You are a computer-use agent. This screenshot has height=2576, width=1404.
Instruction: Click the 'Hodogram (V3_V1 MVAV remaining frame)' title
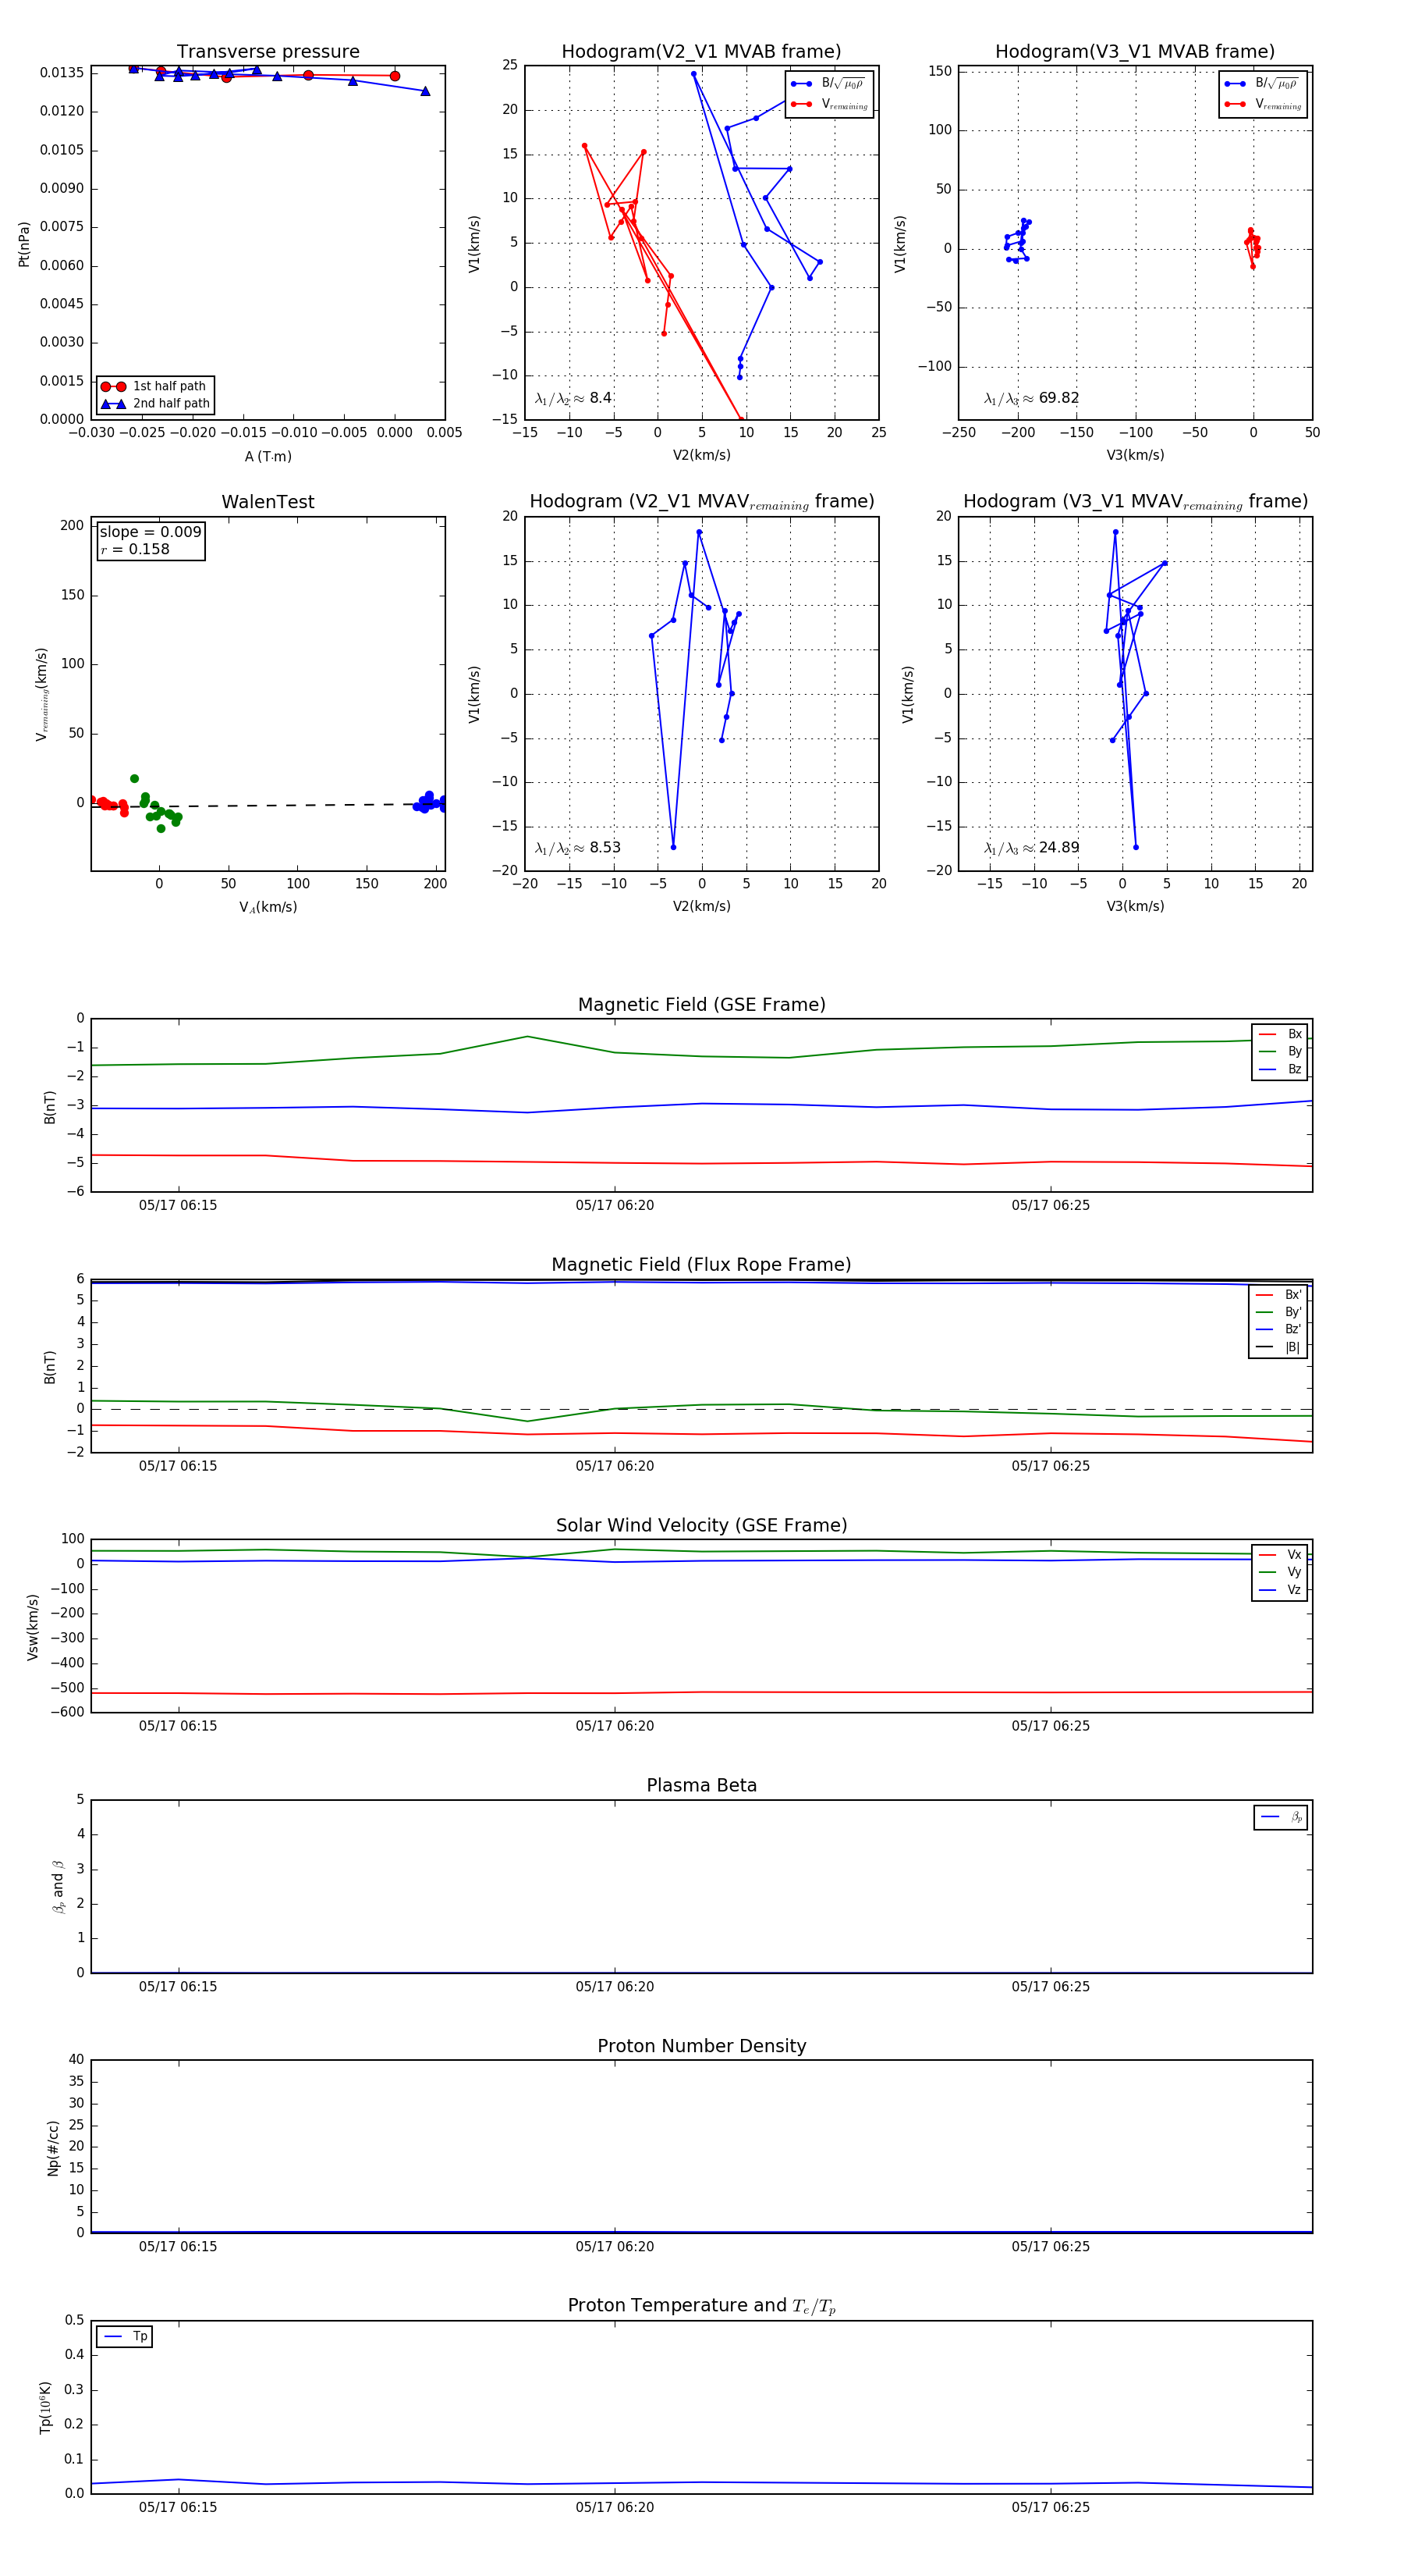[x=1135, y=502]
